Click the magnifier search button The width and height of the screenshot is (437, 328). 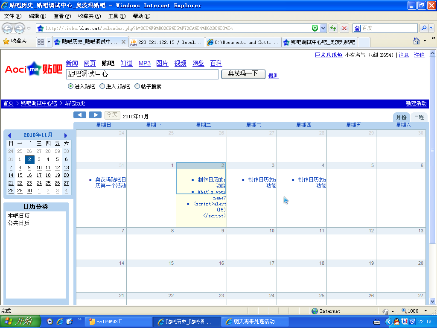(424, 28)
